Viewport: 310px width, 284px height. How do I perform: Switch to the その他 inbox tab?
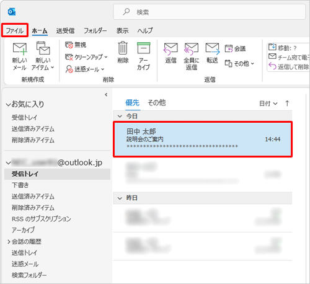pos(156,103)
